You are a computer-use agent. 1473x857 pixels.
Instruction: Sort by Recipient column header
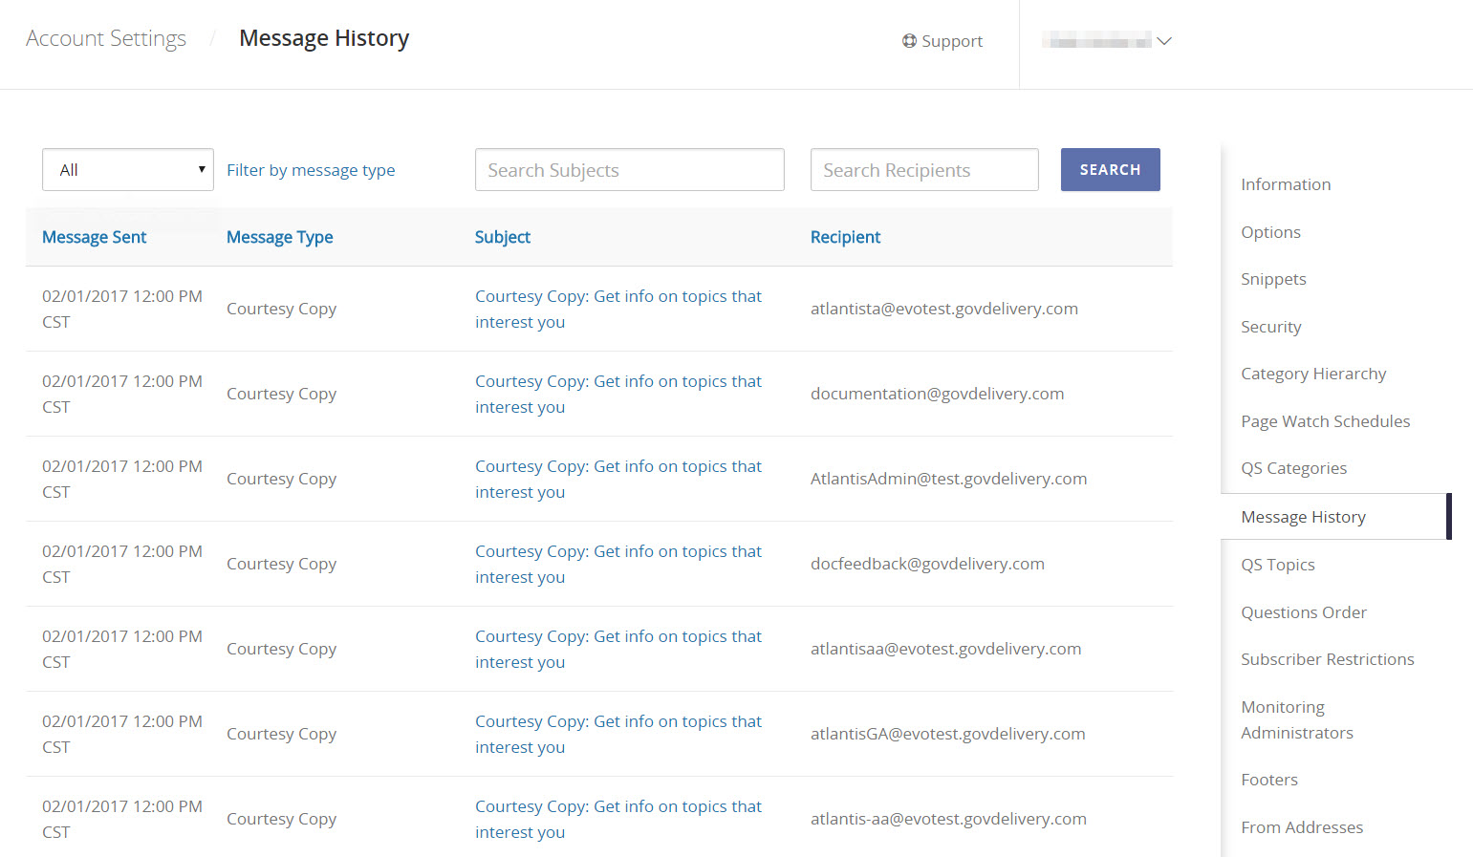point(845,237)
